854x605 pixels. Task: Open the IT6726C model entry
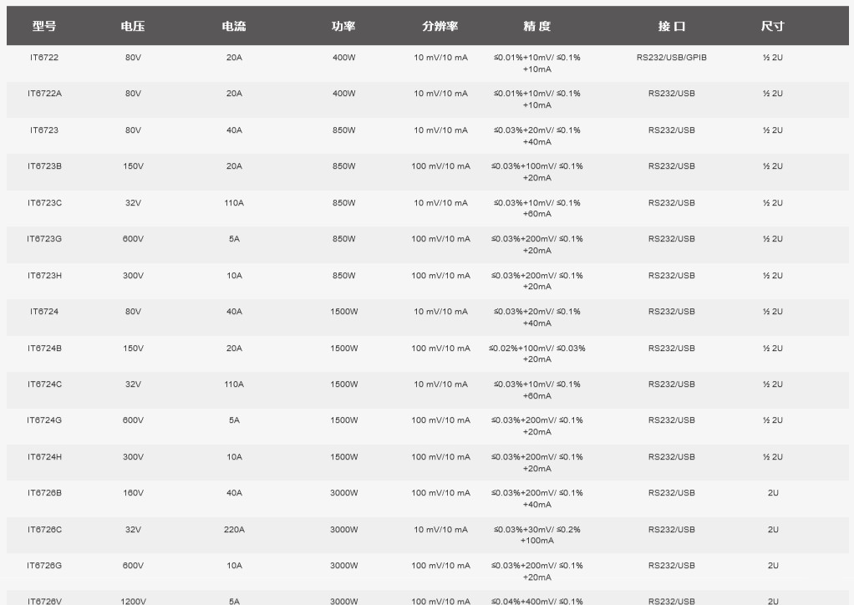click(x=44, y=530)
